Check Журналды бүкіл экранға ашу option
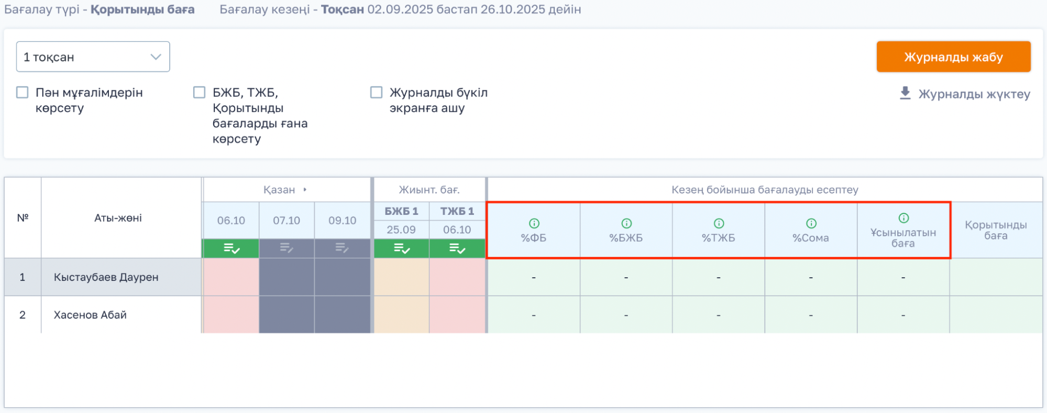 click(x=377, y=93)
